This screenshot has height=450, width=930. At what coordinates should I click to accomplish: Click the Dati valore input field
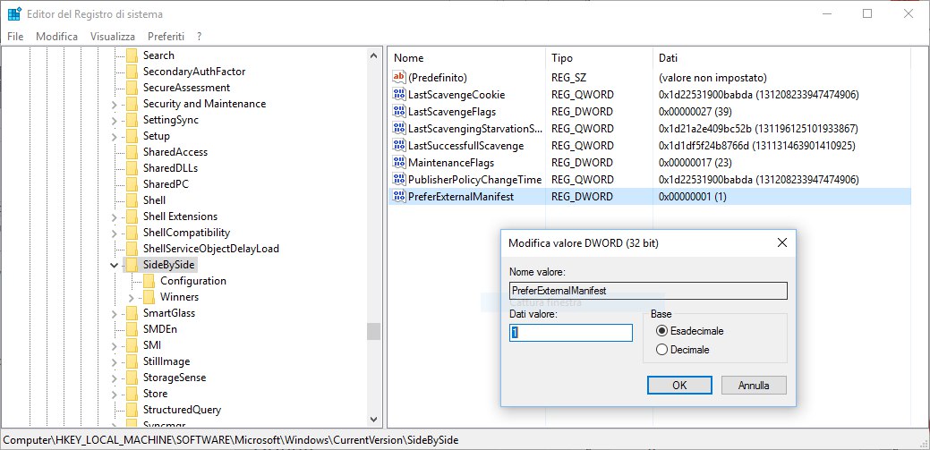click(571, 333)
